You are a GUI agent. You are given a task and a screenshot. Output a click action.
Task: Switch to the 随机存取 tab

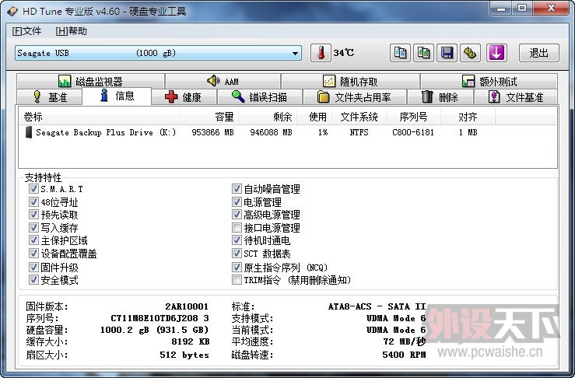pyautogui.click(x=350, y=81)
